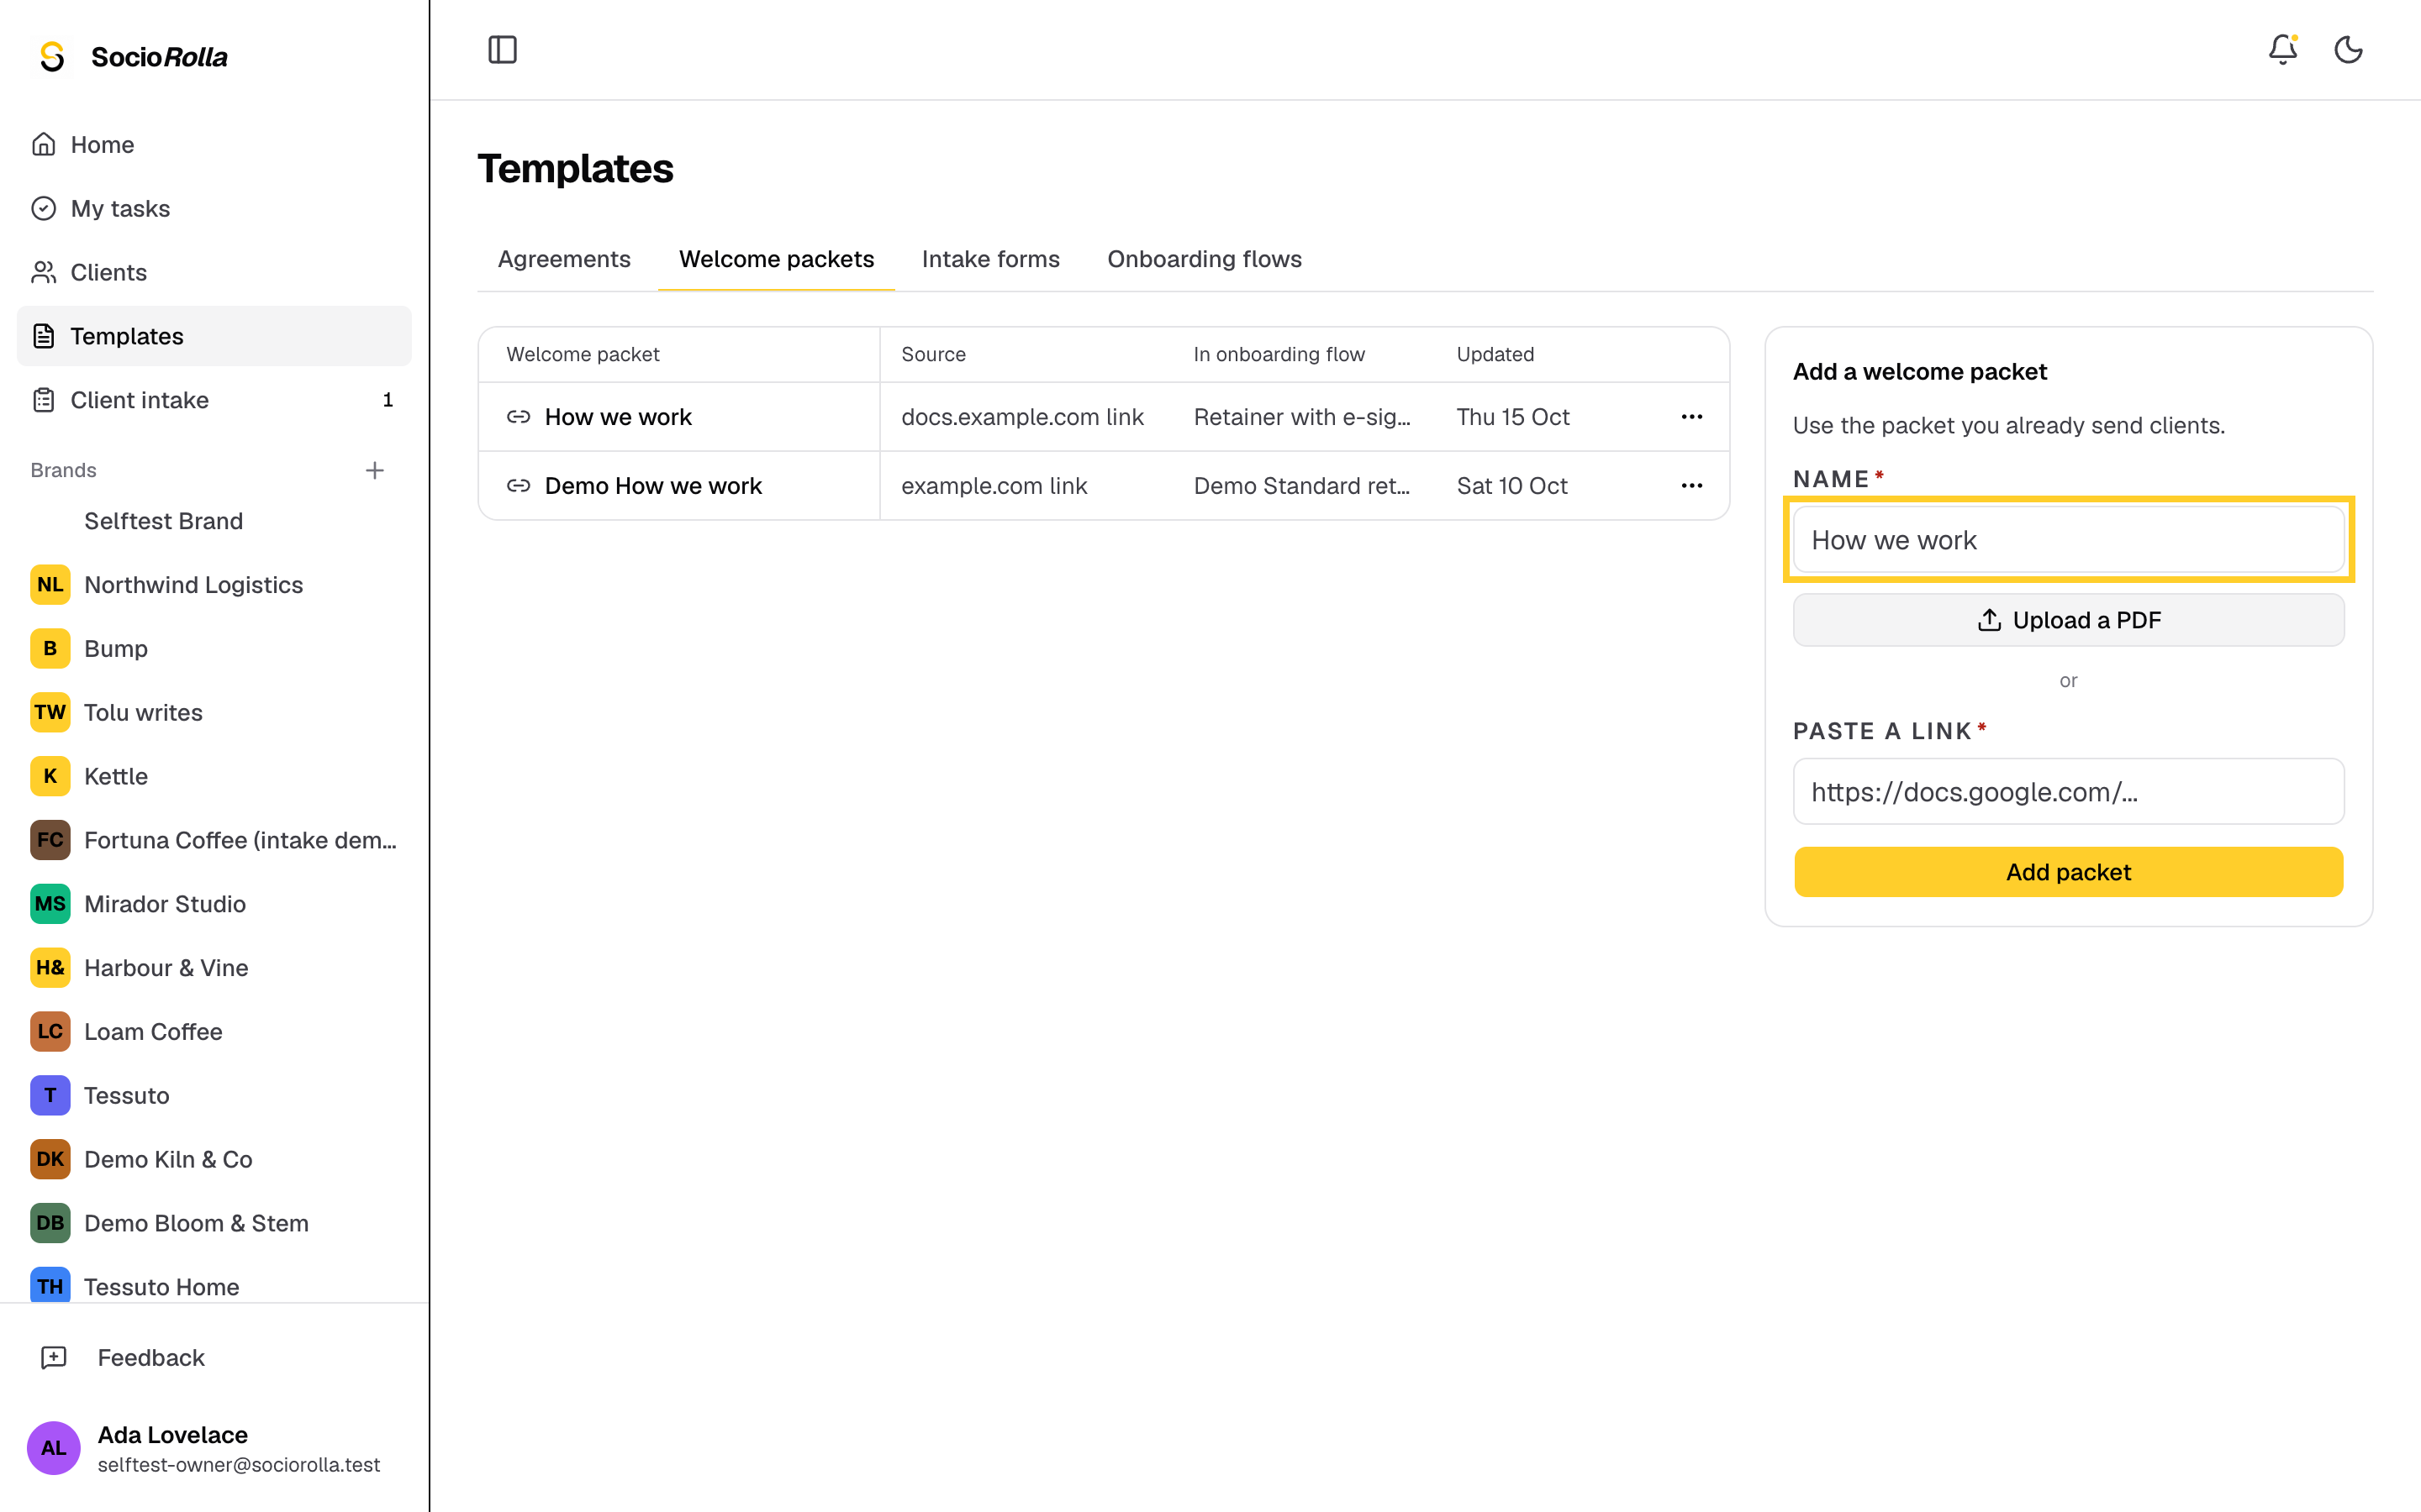
Task: Click docs.example.com link source cell
Action: [1022, 417]
